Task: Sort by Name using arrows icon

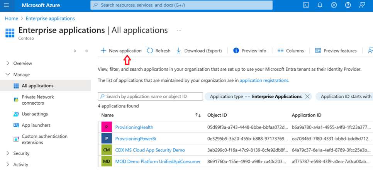Action: (x=198, y=115)
